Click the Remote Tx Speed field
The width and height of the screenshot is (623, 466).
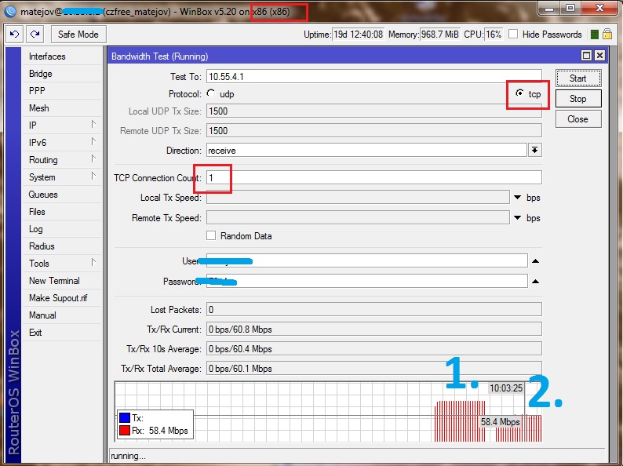pyautogui.click(x=358, y=217)
